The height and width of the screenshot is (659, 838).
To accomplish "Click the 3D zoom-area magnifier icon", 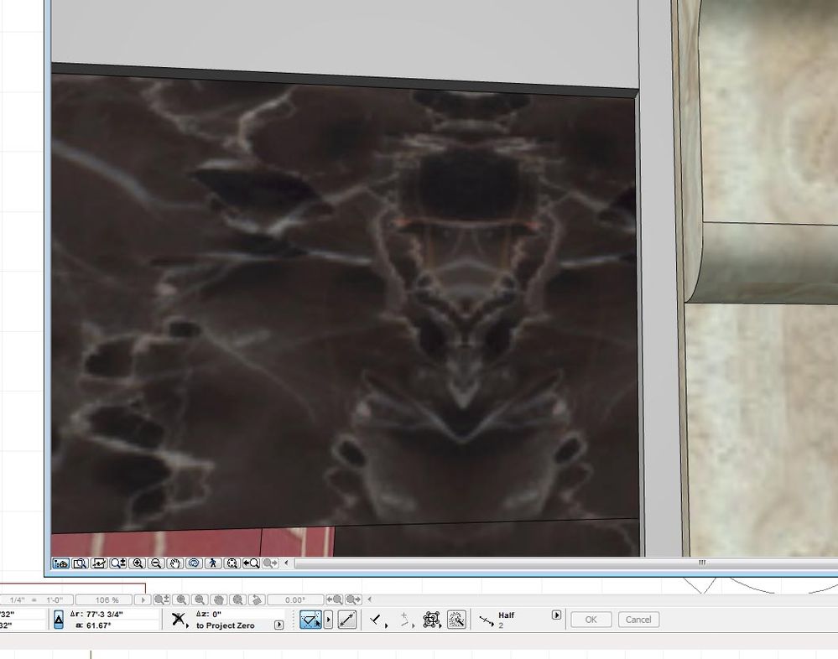I will coord(80,563).
